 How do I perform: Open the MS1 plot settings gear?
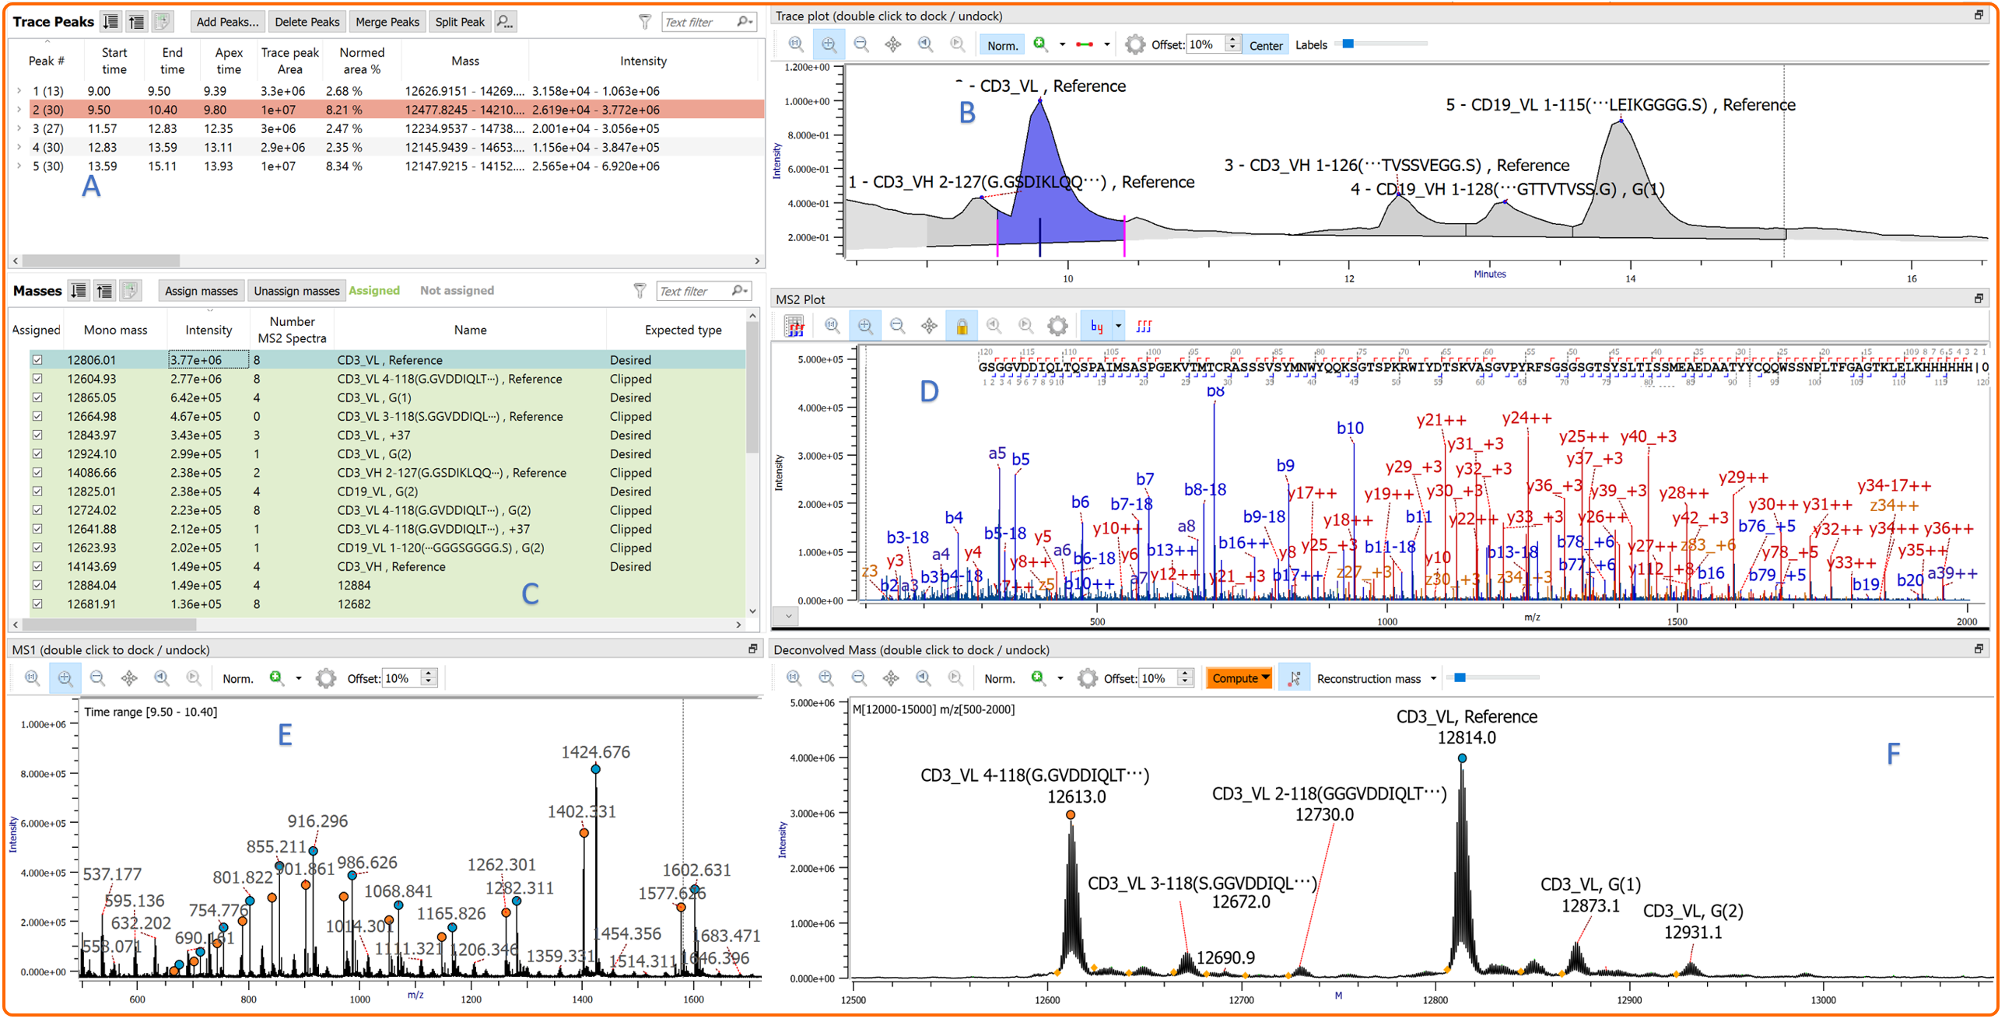[325, 679]
